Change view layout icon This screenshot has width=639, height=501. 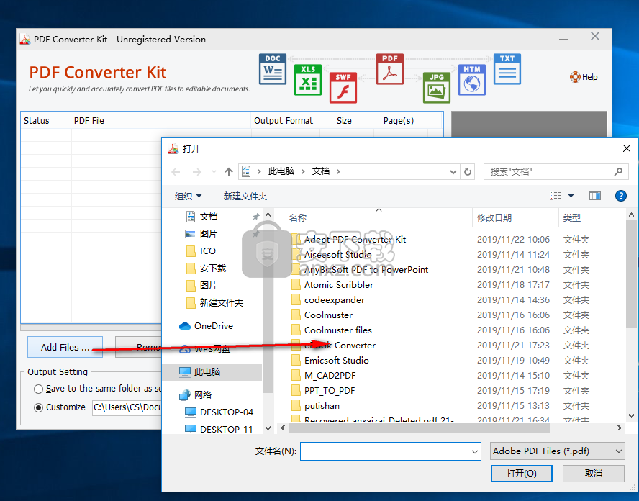point(556,196)
